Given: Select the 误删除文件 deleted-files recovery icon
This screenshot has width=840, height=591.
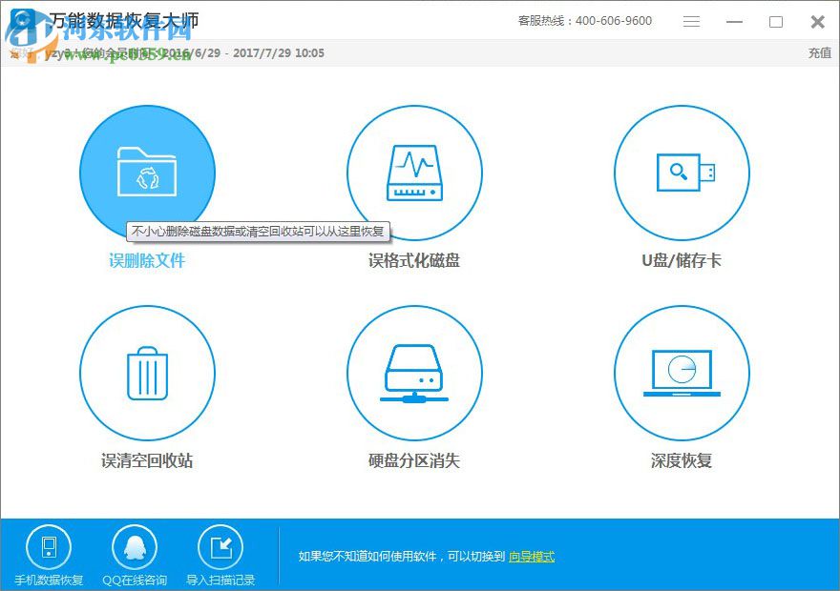Looking at the screenshot, I should (147, 172).
